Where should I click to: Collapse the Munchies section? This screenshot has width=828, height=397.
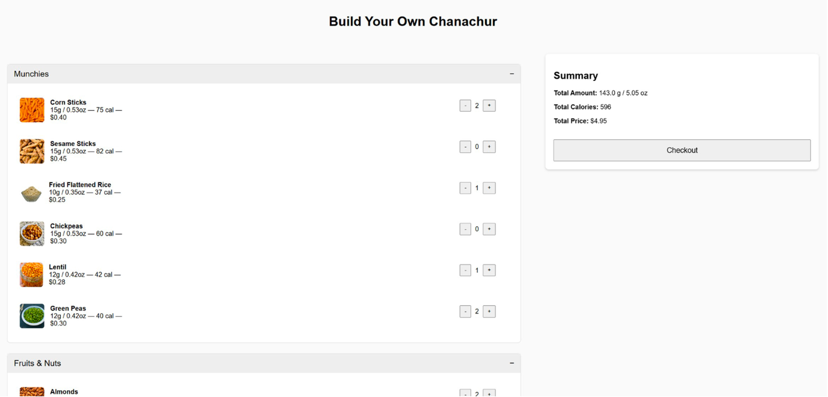[x=512, y=74]
